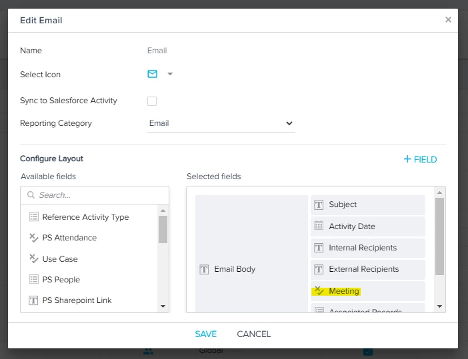Click the search magnifier icon in Available fields
Screen dimensions: 468x359
(x=31, y=195)
